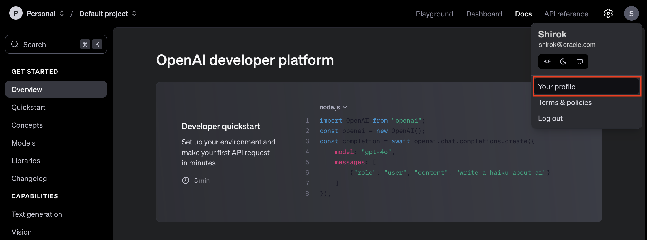Open Libraries in the sidebar
Image resolution: width=647 pixels, height=240 pixels.
[26, 161]
